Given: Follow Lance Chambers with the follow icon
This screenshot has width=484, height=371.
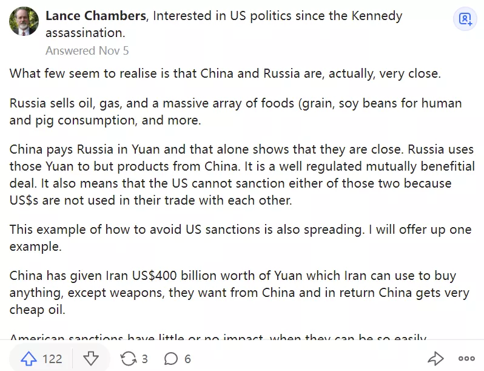Looking at the screenshot, I should point(465,19).
